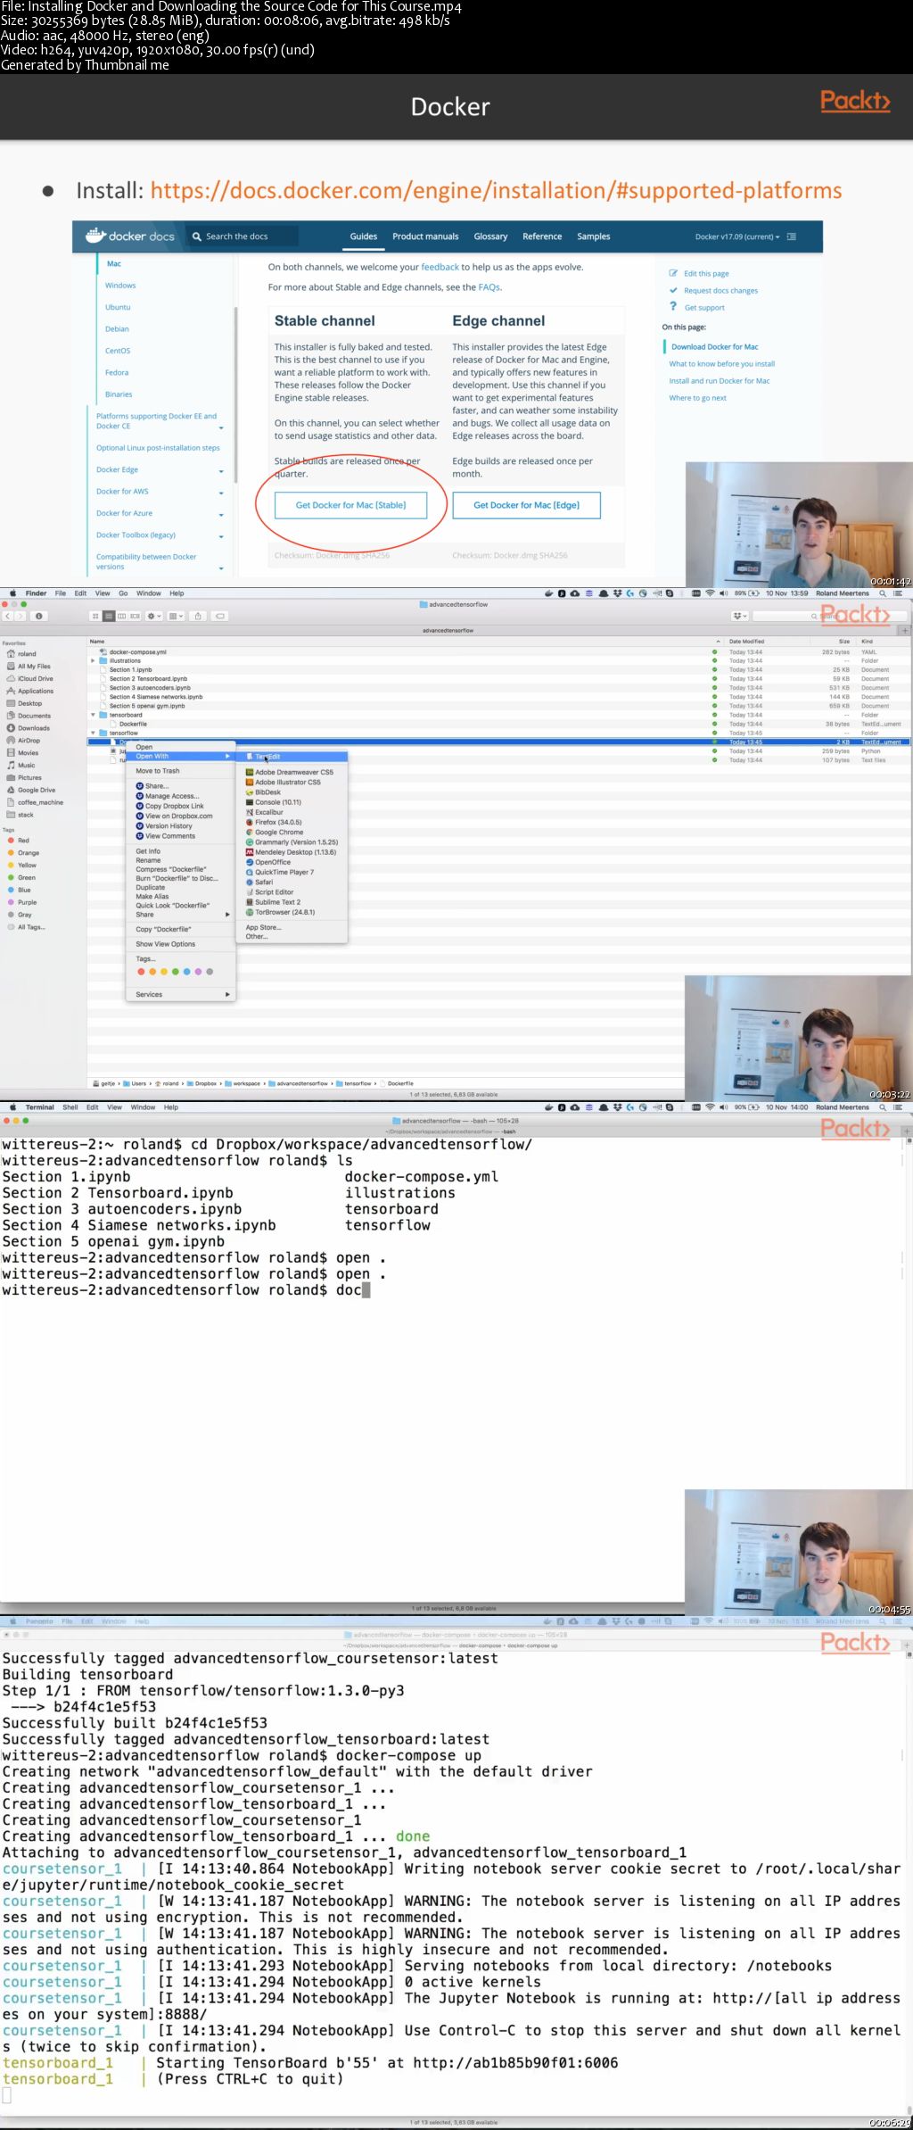Expand Docker Edge section in docs sidebar
Screen dimensions: 913x2130
[221, 471]
